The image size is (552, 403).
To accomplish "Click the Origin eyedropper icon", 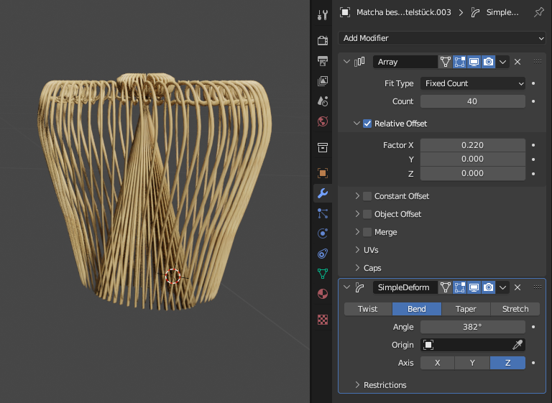I will 517,345.
